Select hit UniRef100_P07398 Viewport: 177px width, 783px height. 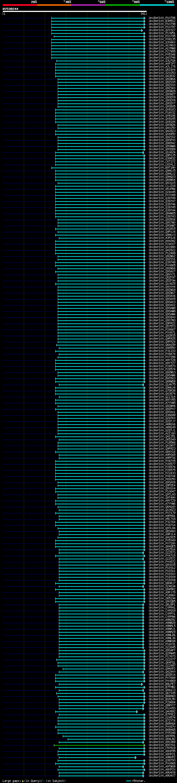tap(162, 357)
